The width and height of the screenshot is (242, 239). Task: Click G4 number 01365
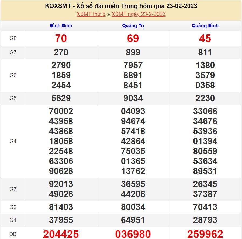(133, 161)
